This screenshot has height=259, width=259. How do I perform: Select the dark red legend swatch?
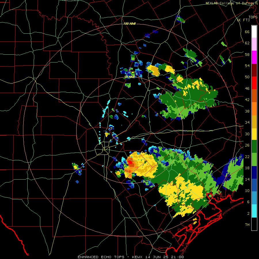click(254, 70)
